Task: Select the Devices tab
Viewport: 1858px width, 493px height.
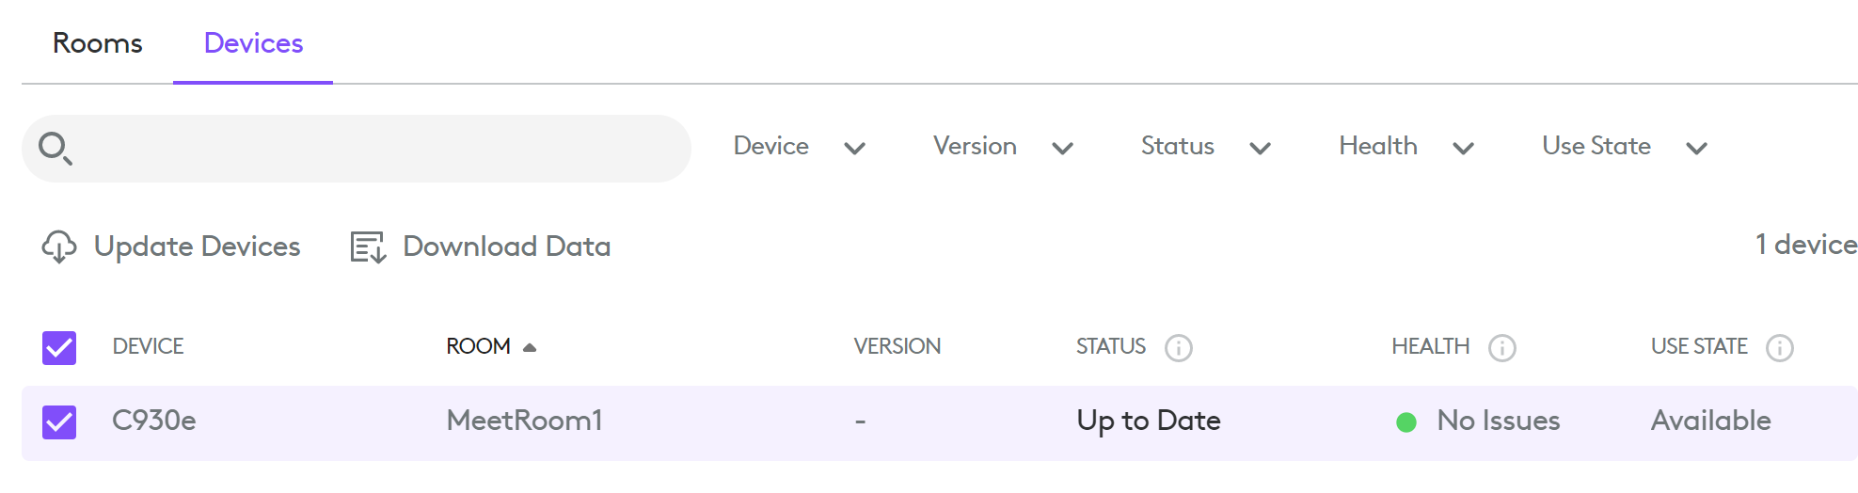Action: point(253,43)
